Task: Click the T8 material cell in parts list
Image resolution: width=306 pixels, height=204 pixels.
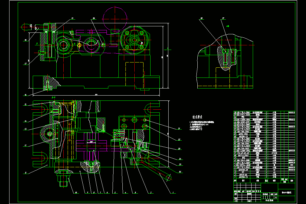Action: pyautogui.click(x=274, y=170)
